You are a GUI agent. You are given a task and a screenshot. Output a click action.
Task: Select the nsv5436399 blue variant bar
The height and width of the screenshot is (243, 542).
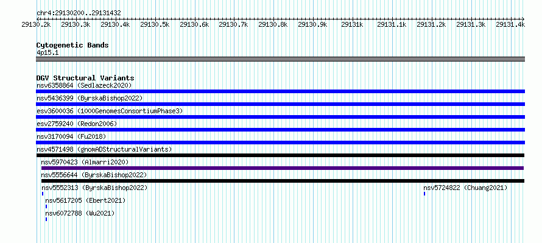point(280,104)
